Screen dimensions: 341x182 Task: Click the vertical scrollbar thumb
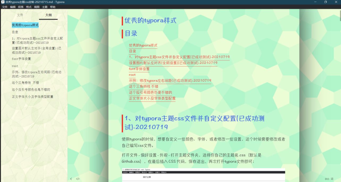click(x=340, y=15)
